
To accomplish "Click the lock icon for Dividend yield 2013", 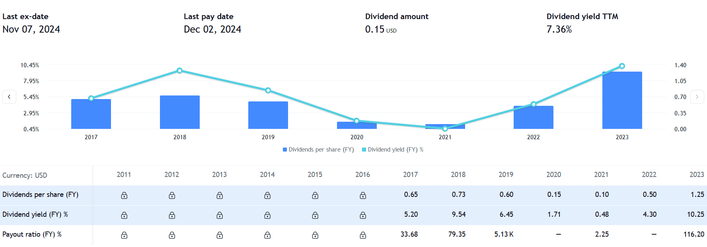I will [220, 215].
